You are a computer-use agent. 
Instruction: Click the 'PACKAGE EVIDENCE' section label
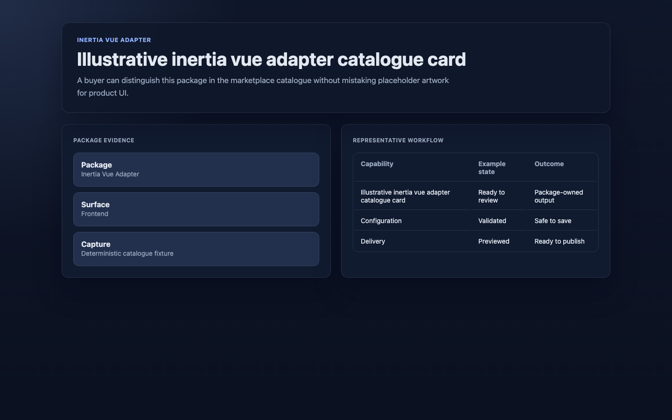104,140
